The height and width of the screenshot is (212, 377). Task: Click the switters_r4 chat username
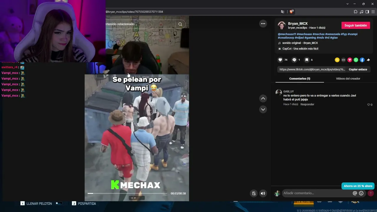point(9,67)
